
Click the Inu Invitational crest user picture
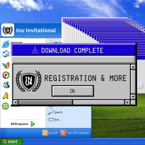pos(8,30)
